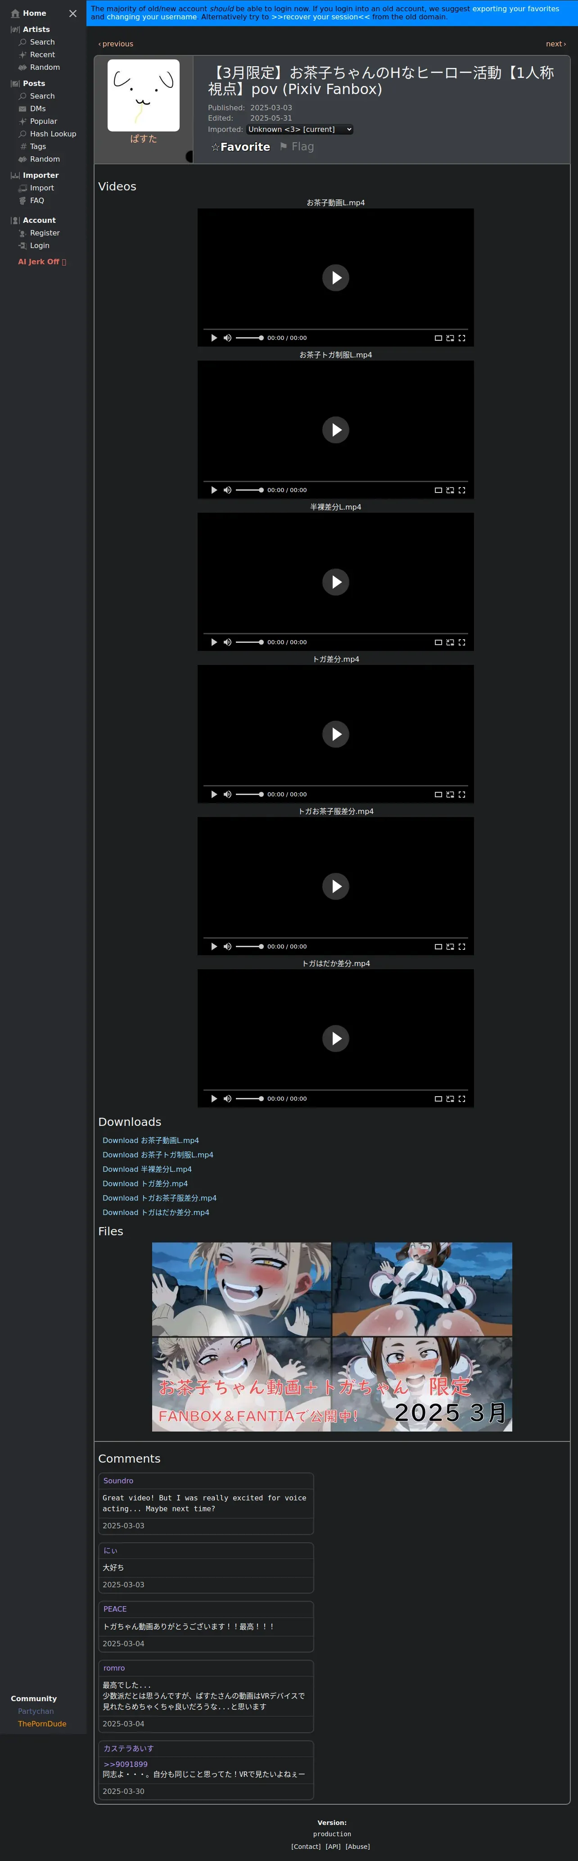Screen dimensions: 578x1861
Task: Mute the トガ差分.mp4 player
Action: [228, 795]
